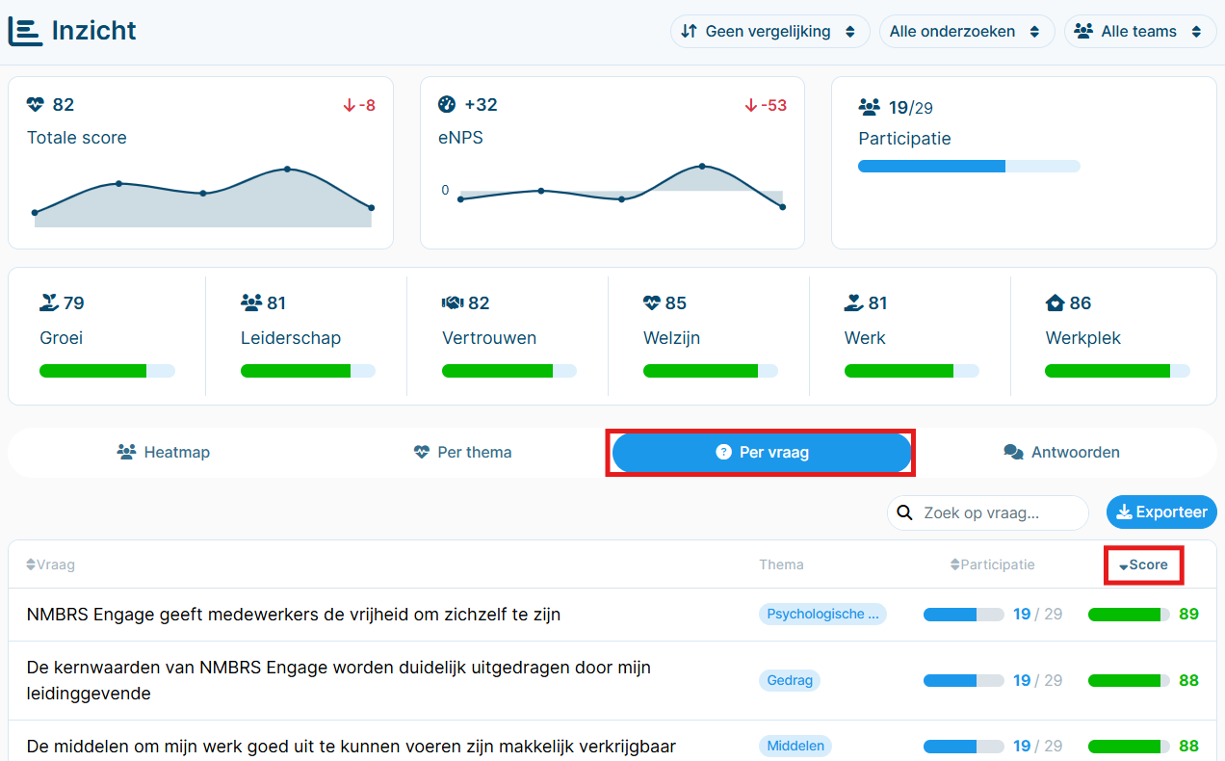1225x761 pixels.
Task: Click the magnifier icon in the search field
Action: pos(904,512)
